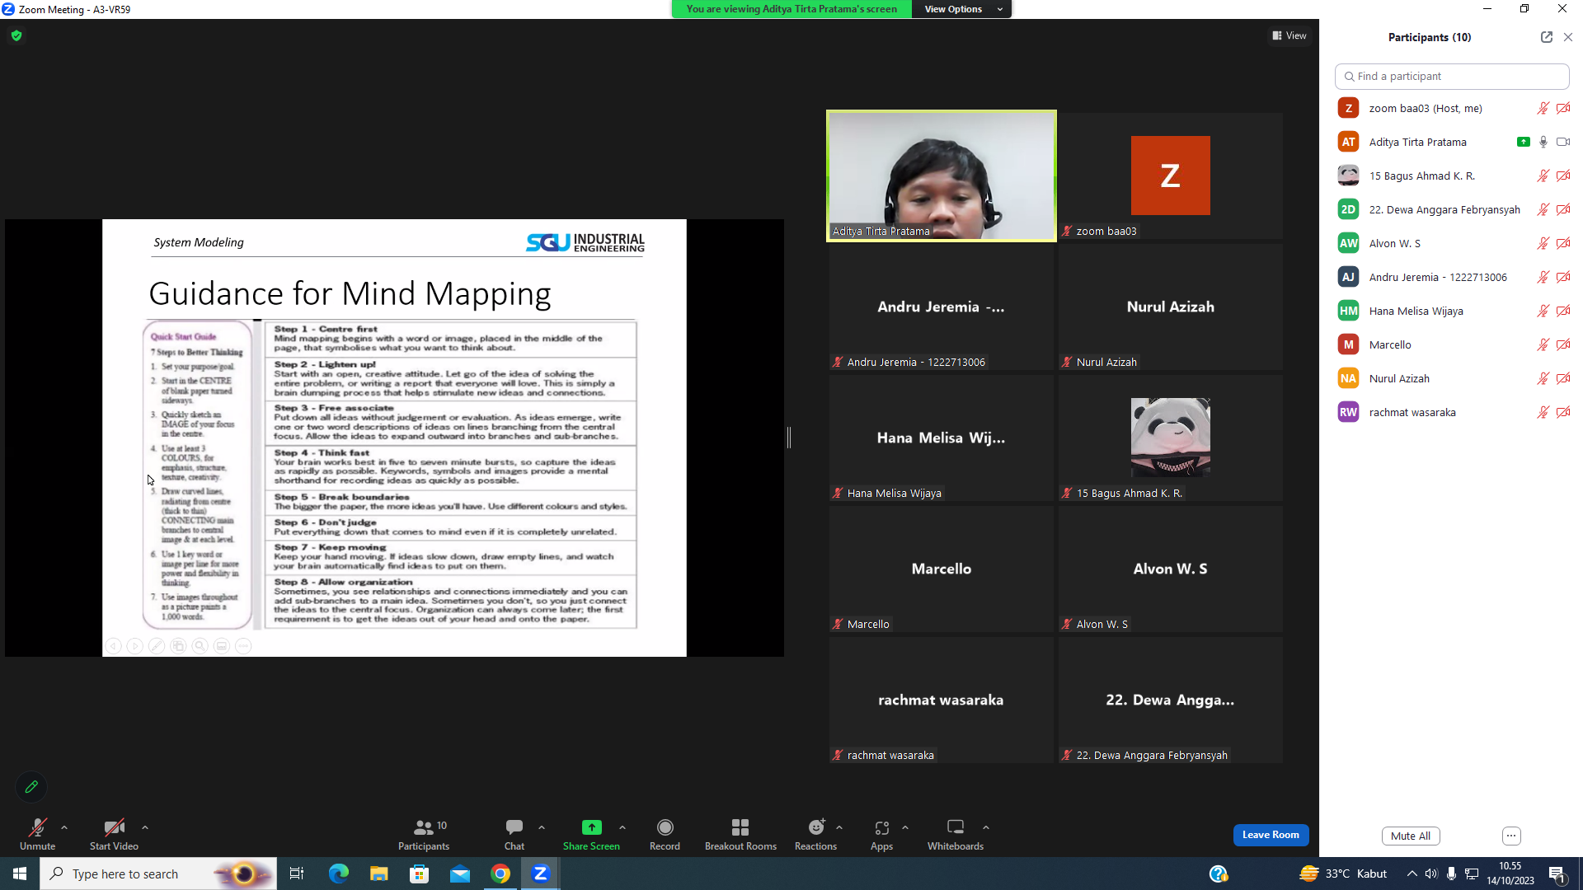Open the Windows notification center
1583x890 pixels.
pyautogui.click(x=1557, y=874)
